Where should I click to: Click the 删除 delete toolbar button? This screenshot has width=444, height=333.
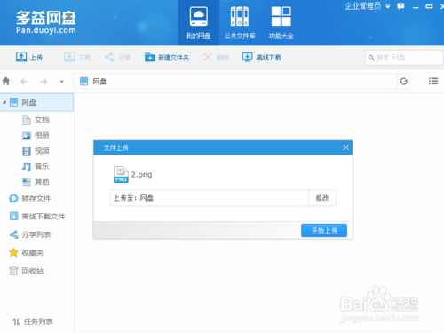pos(217,57)
